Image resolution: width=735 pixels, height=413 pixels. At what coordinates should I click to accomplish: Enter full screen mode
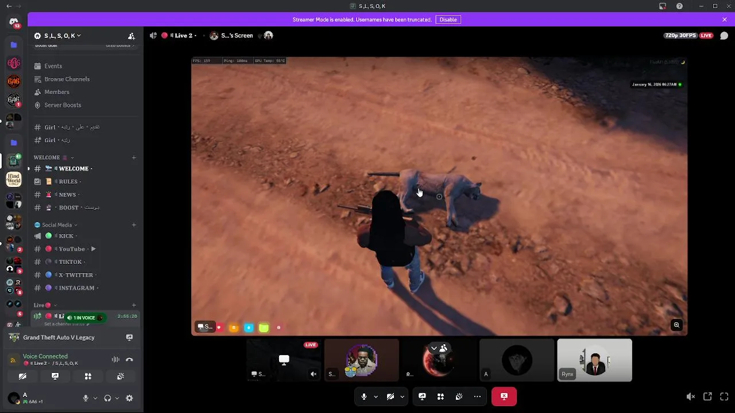click(724, 396)
